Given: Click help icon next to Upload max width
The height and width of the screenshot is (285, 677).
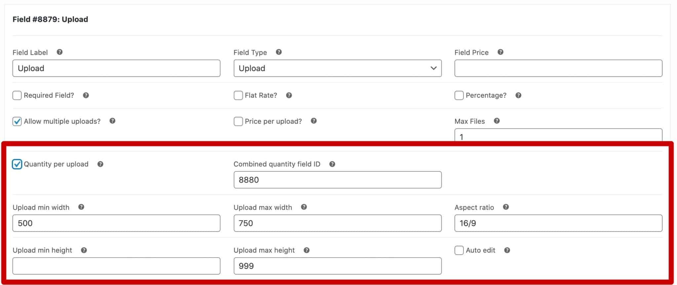Looking at the screenshot, I should pos(304,207).
